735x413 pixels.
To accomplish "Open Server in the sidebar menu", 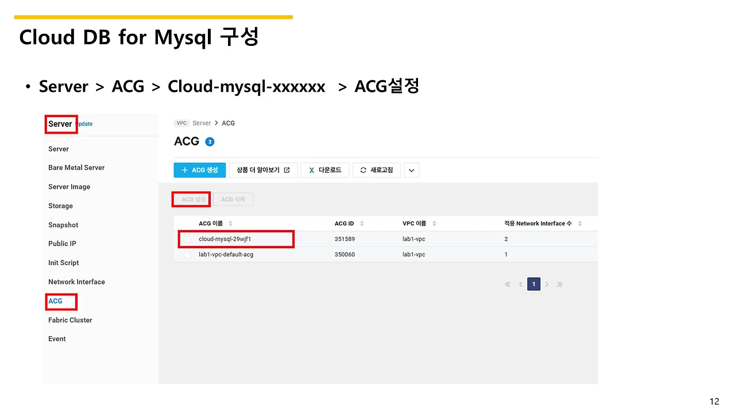I will (59, 149).
